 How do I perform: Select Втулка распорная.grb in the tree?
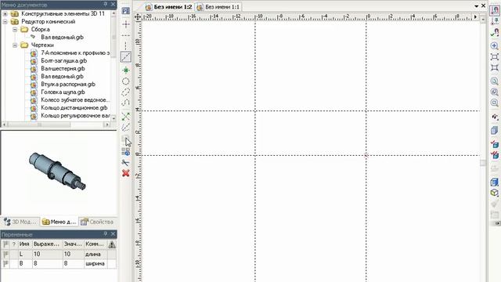tap(68, 85)
